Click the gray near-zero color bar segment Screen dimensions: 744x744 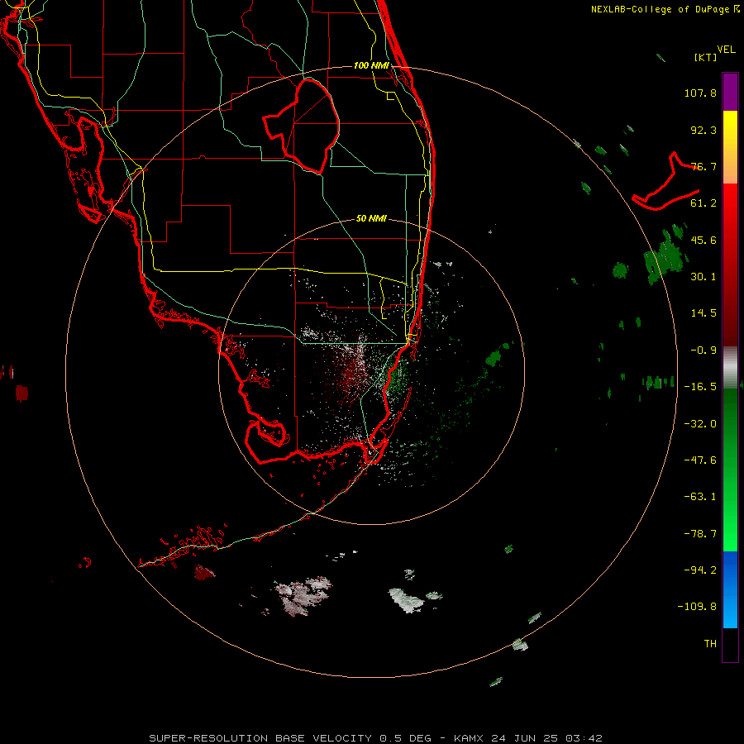click(730, 367)
